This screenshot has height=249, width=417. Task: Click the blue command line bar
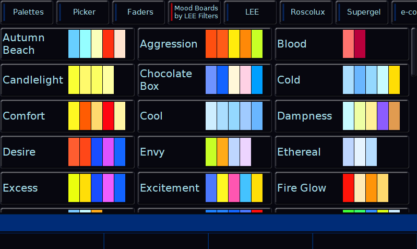(x=209, y=223)
